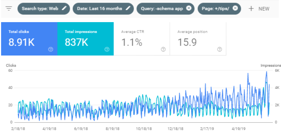The height and width of the screenshot is (136, 281).
Task: Open help icon on Total impressions card
Action: click(107, 49)
